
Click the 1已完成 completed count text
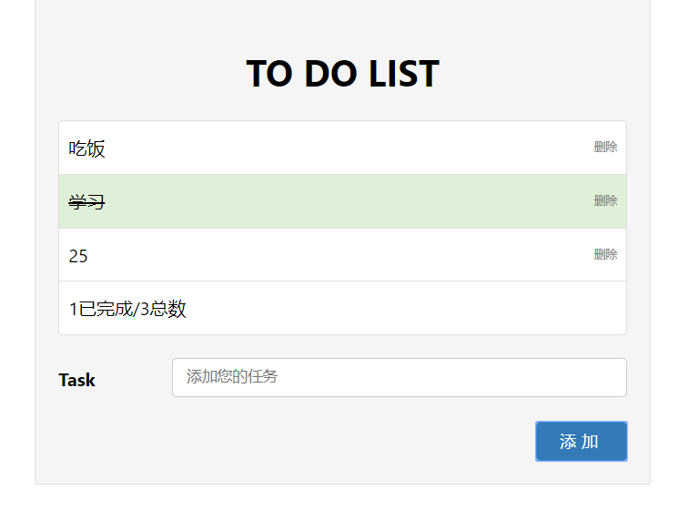[x=100, y=309]
